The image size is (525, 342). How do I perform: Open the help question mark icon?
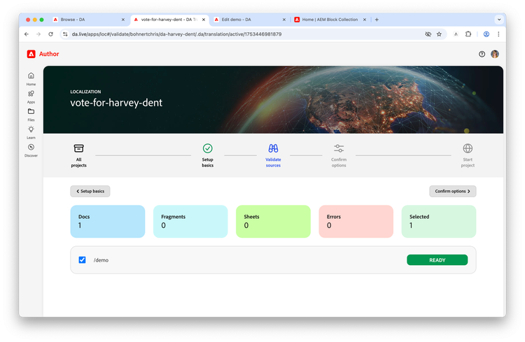coord(482,54)
